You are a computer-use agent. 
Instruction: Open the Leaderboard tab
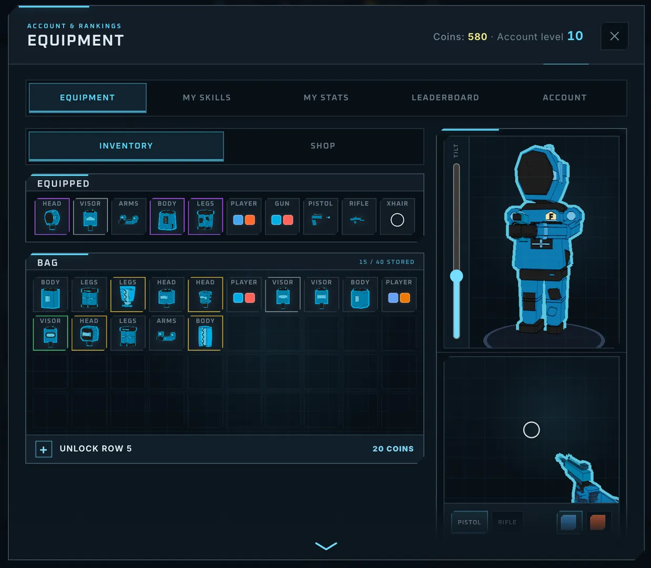coord(445,98)
